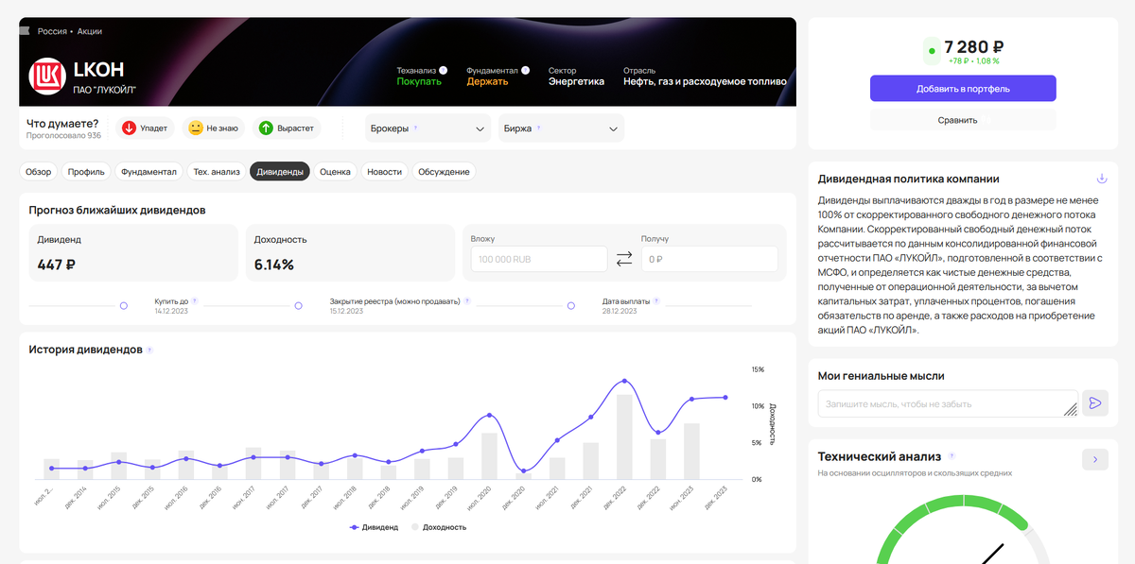Switch to the Новости tab
The image size is (1135, 564).
[385, 172]
